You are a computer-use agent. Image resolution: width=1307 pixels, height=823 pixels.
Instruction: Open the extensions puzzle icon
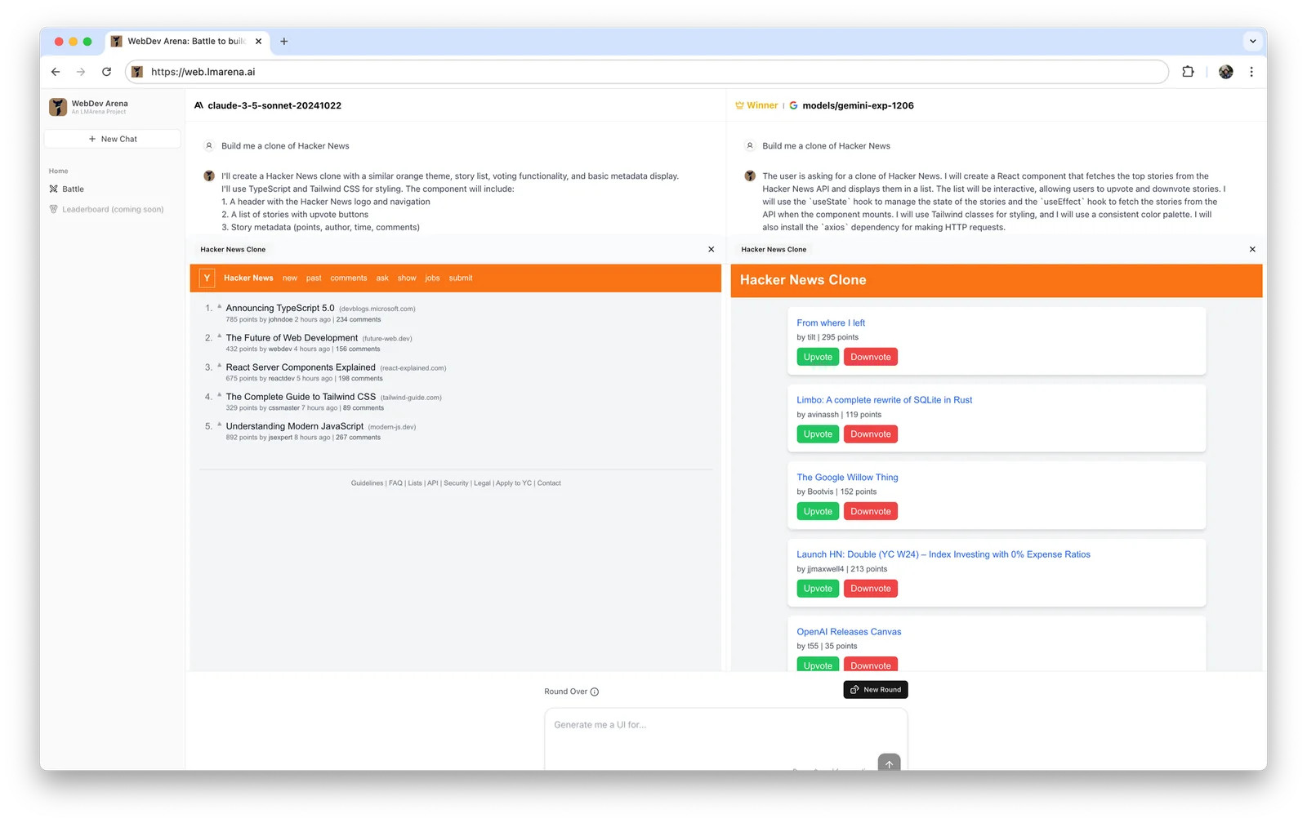[1188, 72]
